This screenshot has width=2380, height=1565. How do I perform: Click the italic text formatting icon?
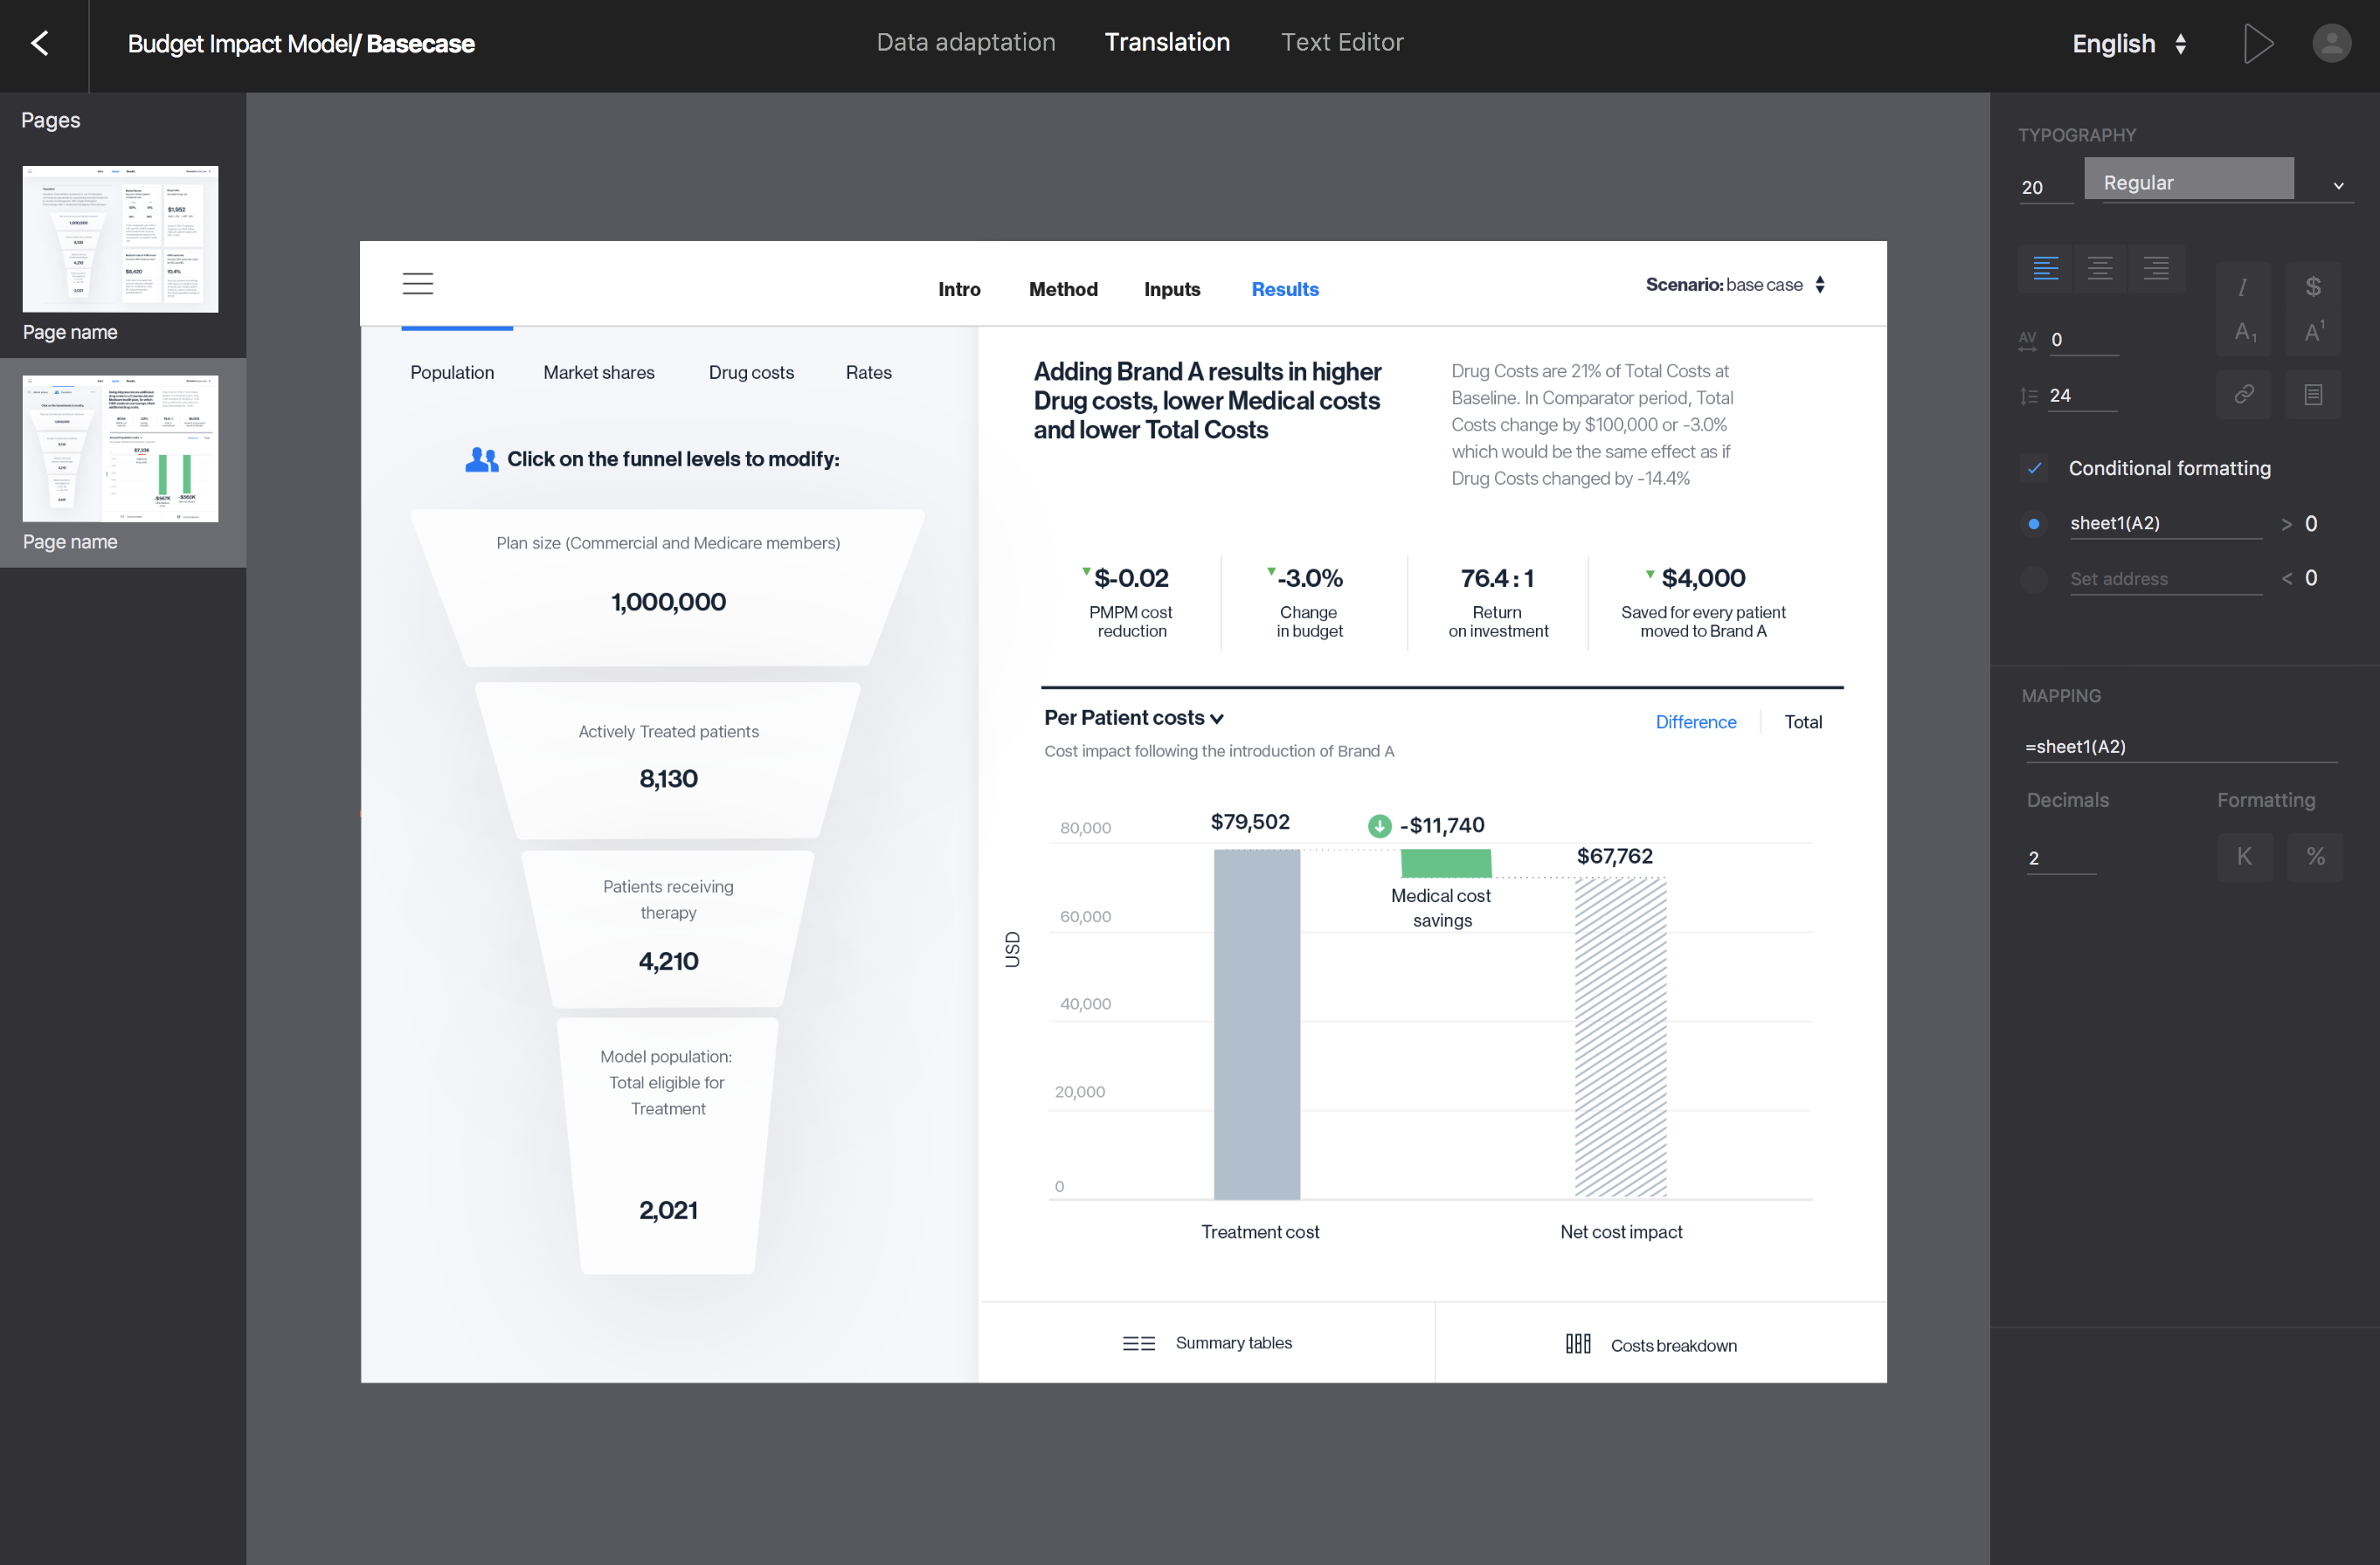2242,283
